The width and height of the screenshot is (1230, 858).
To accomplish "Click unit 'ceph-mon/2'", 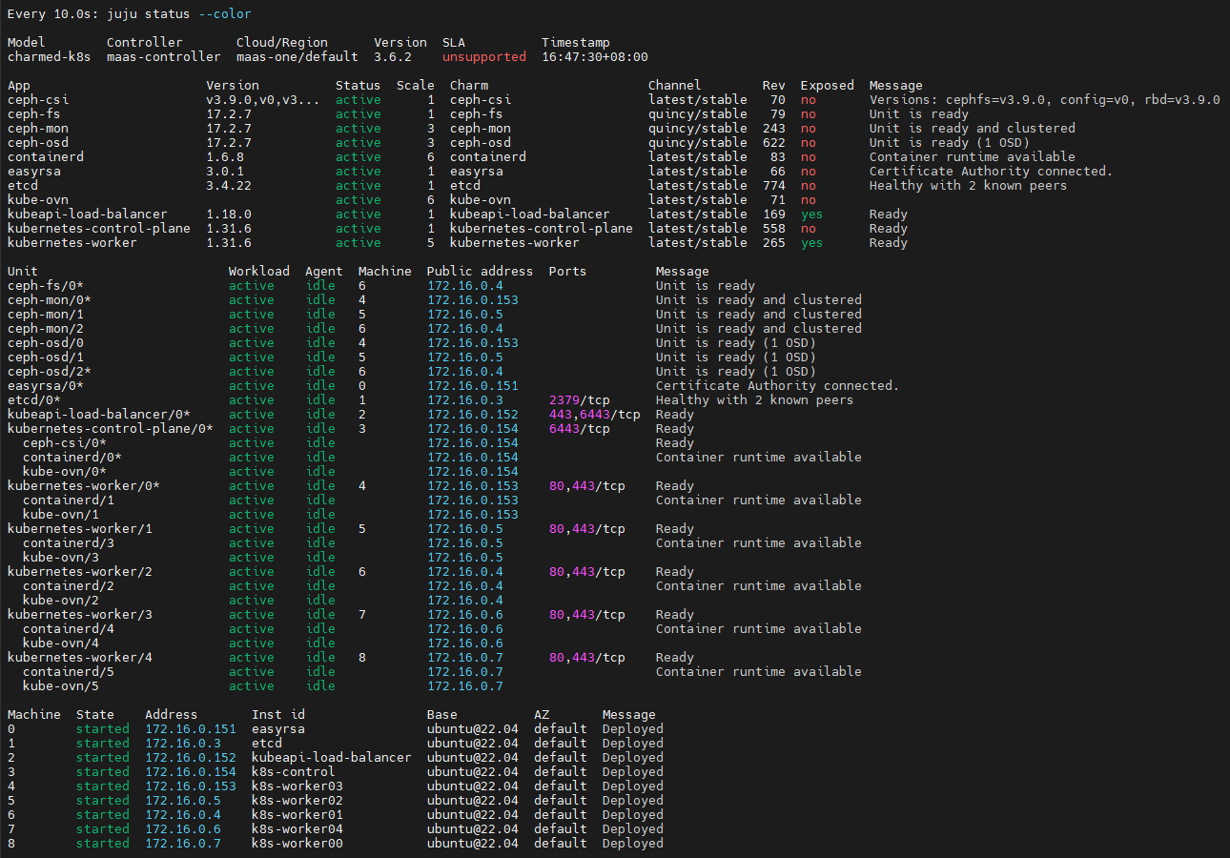I will [x=46, y=329].
